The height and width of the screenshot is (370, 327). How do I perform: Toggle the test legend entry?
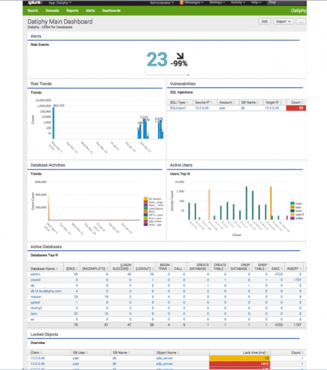296,207
